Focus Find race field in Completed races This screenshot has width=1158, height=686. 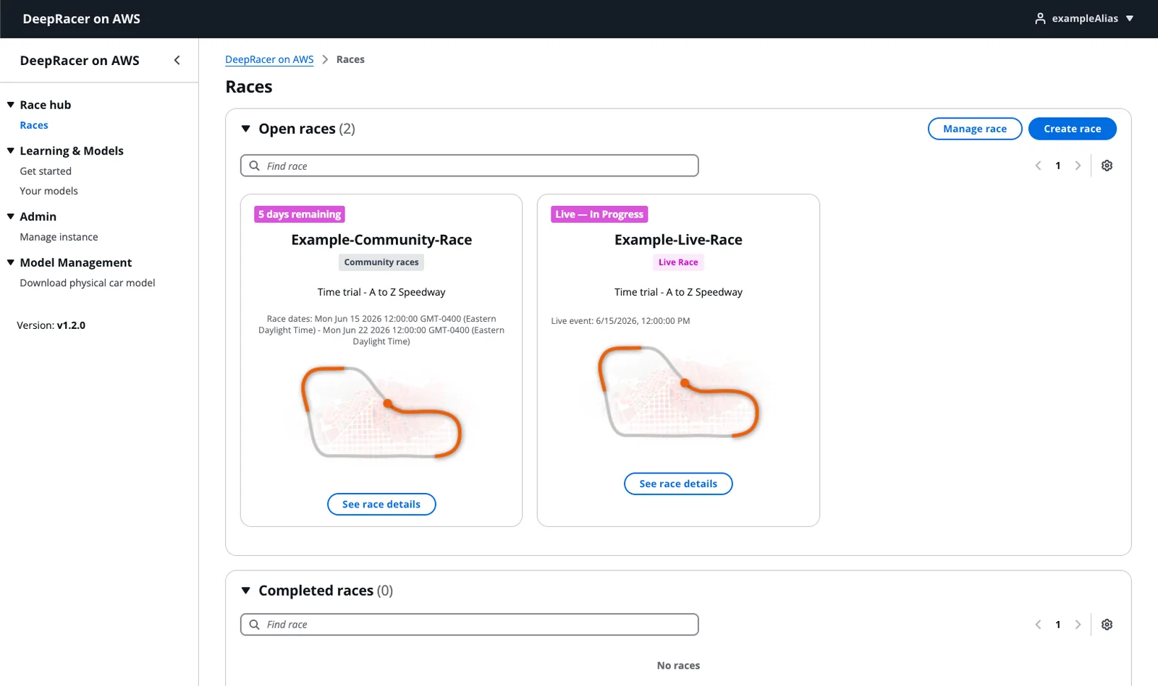(469, 625)
